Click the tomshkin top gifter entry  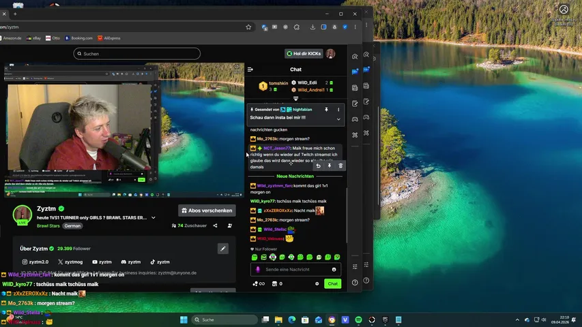point(273,87)
